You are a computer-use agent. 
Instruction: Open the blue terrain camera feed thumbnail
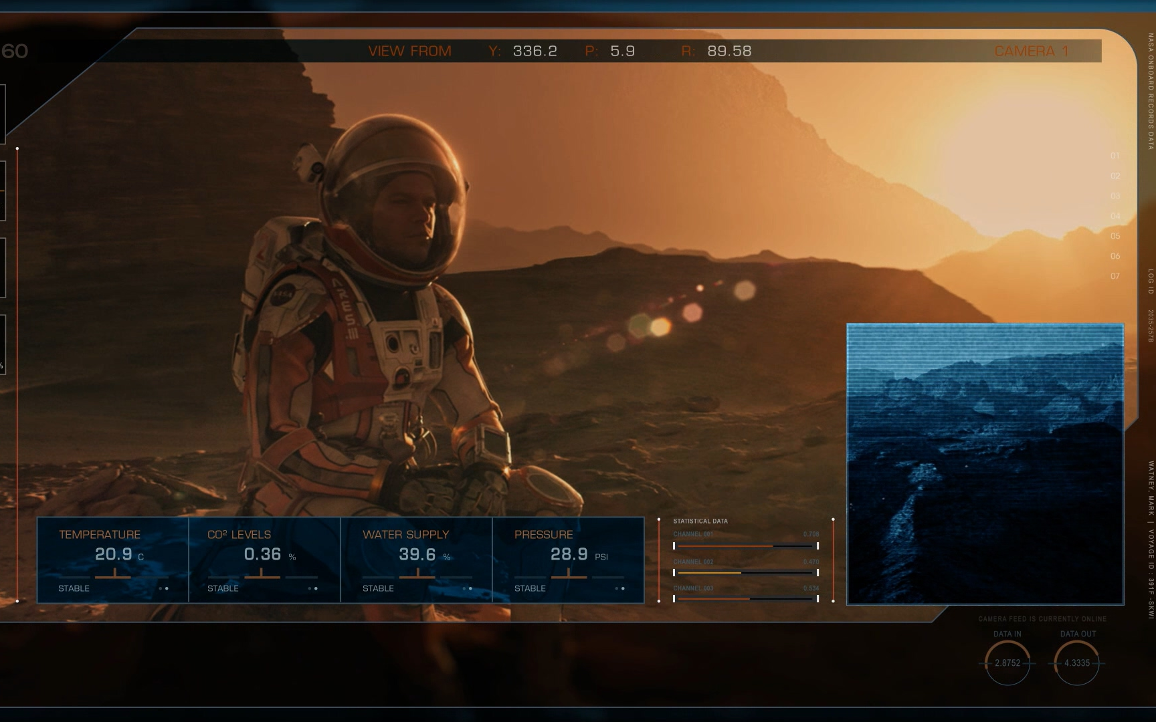[x=985, y=464]
